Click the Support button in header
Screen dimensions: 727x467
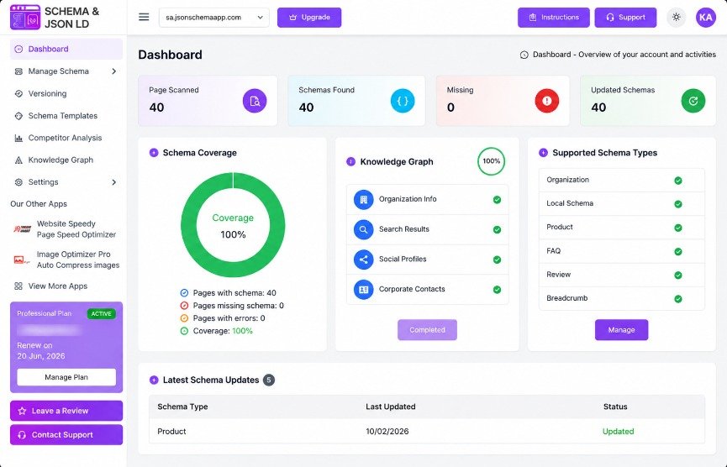(x=625, y=18)
